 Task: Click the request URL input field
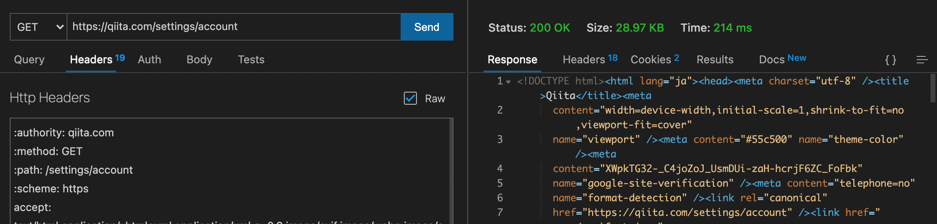(234, 27)
